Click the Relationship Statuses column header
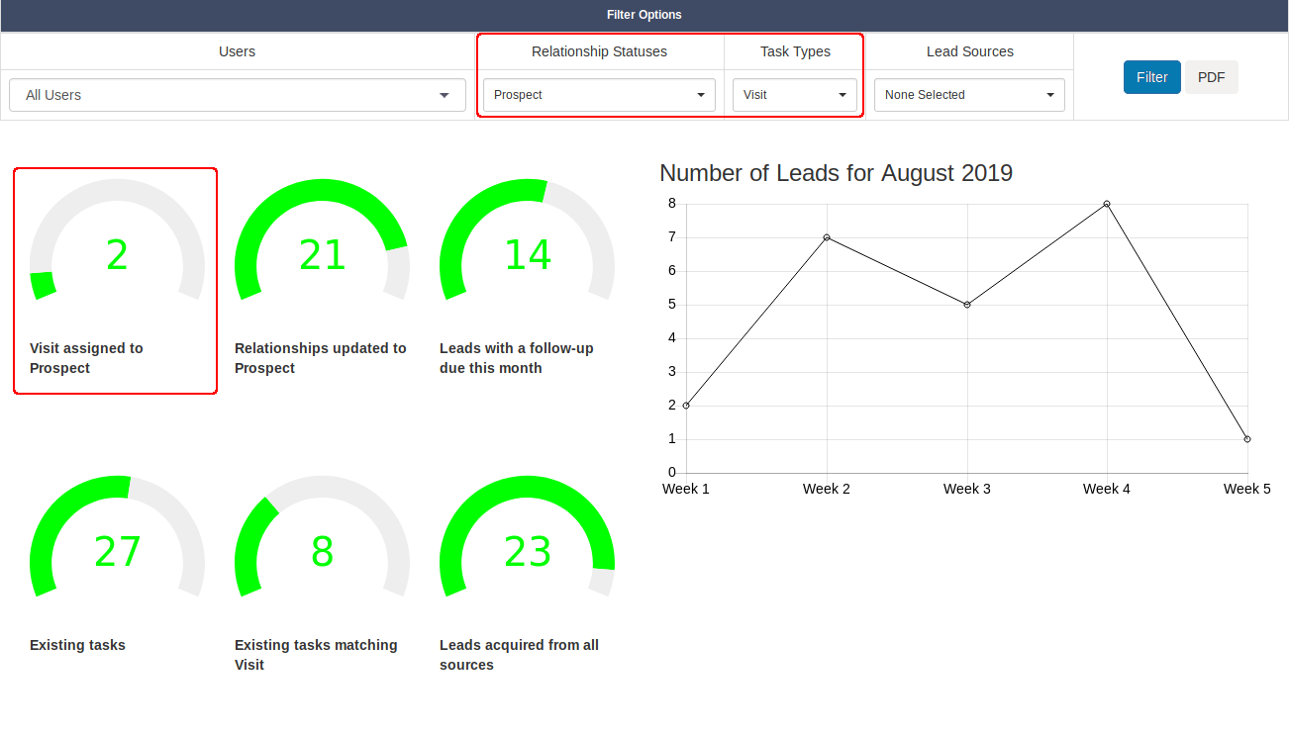 598,51
